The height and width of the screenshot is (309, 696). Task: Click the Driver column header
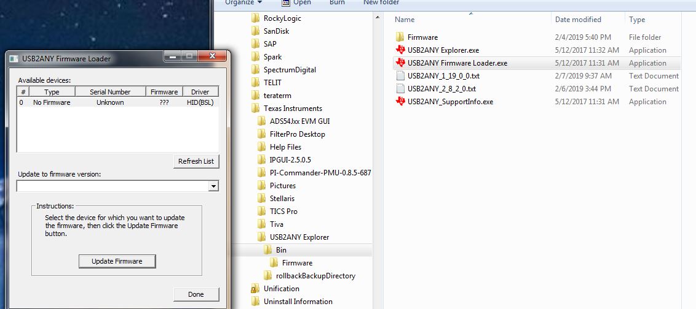[200, 92]
